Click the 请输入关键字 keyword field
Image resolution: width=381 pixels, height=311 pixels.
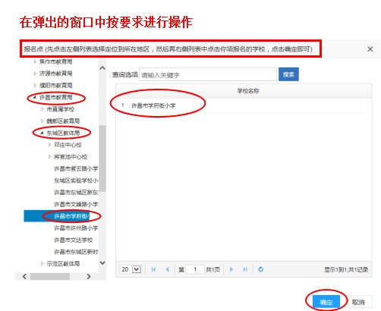[x=208, y=75]
